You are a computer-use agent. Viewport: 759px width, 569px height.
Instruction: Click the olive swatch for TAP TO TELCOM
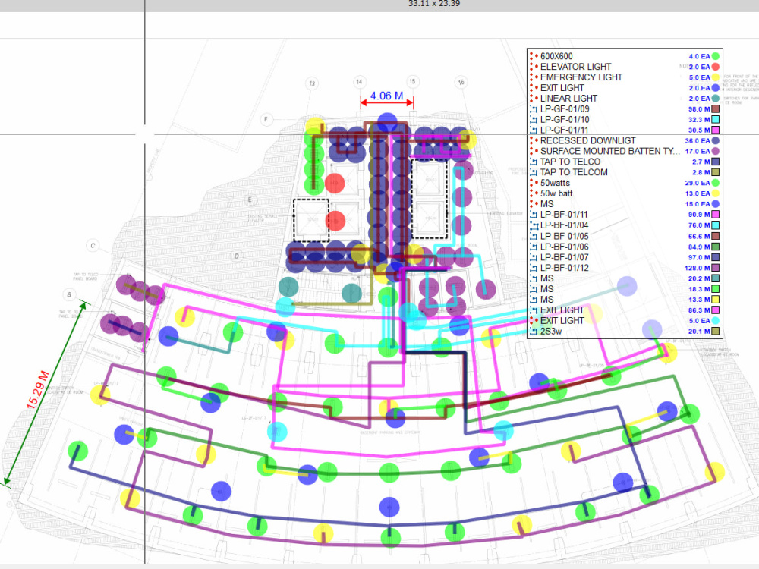(x=715, y=172)
